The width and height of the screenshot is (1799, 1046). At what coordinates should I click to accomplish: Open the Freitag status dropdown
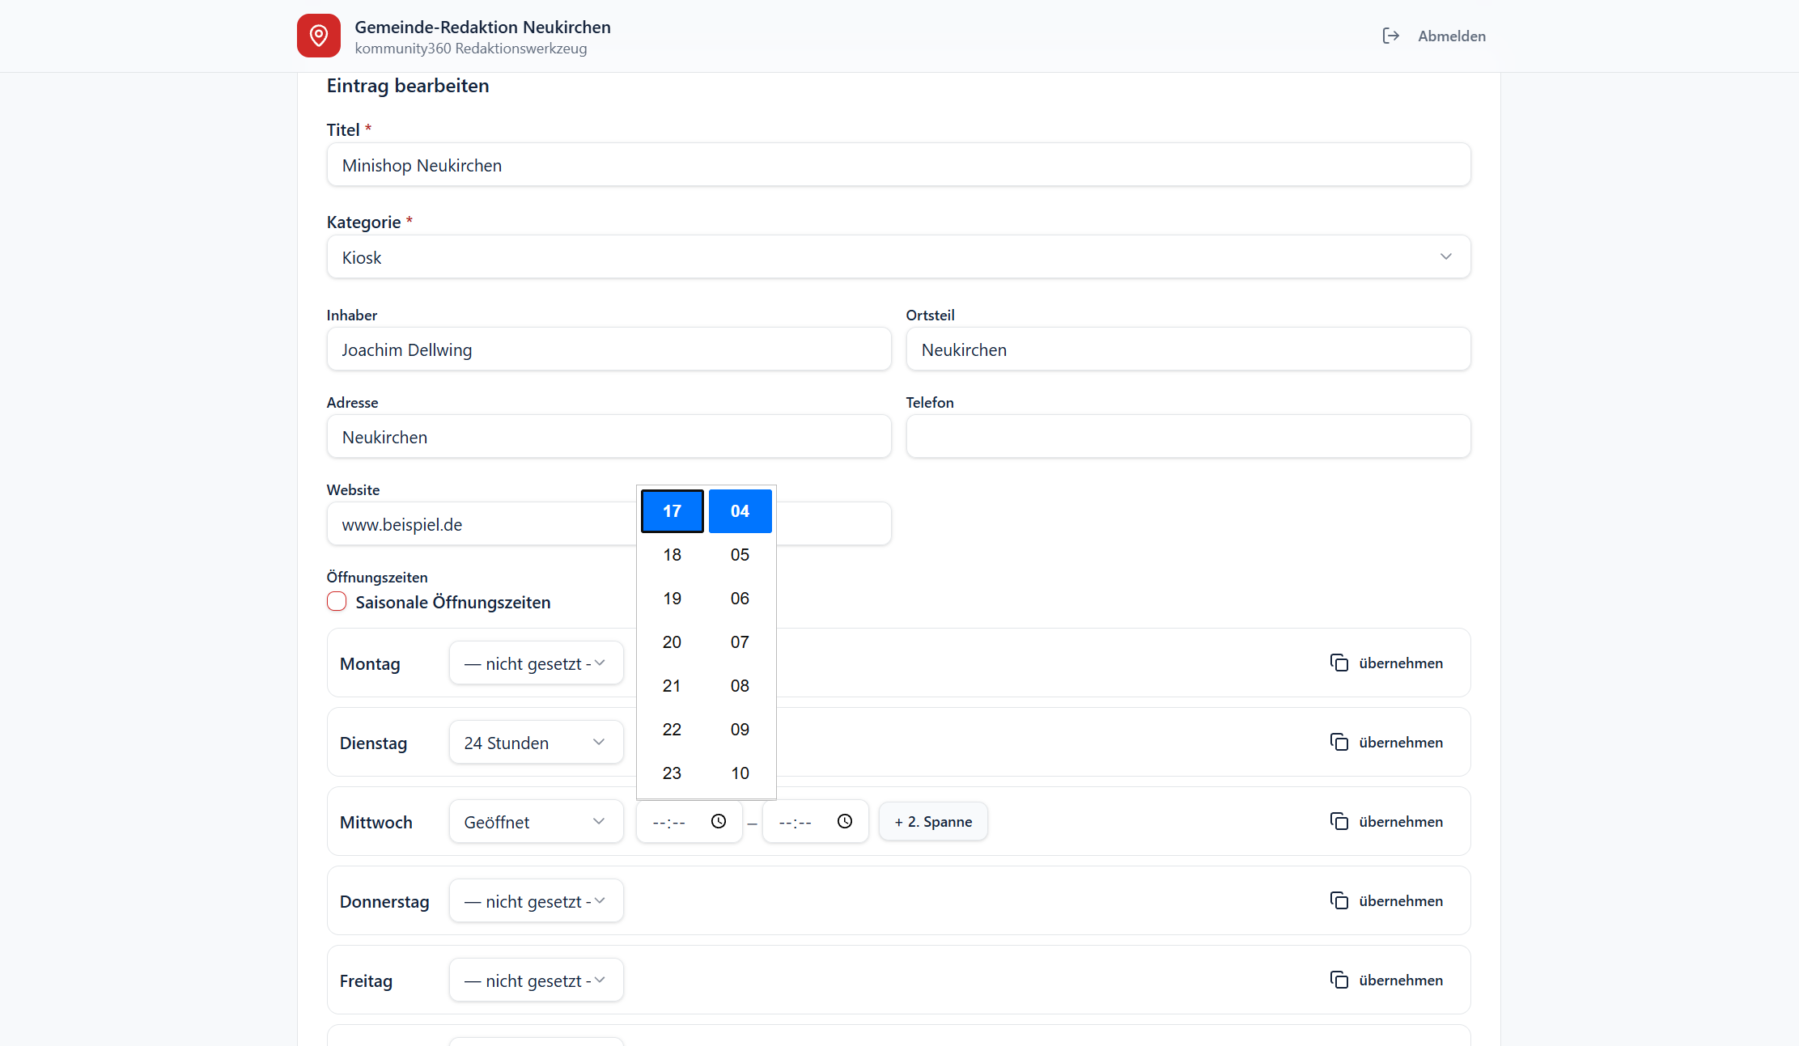536,980
